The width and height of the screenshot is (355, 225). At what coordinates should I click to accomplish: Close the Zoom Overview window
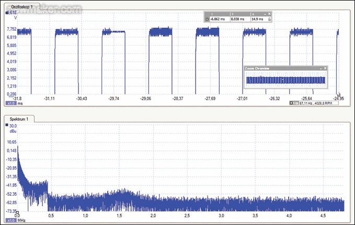click(325, 68)
